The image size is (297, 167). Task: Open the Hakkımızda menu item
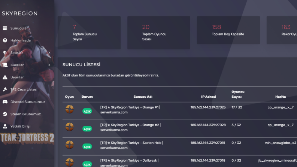tap(21, 40)
